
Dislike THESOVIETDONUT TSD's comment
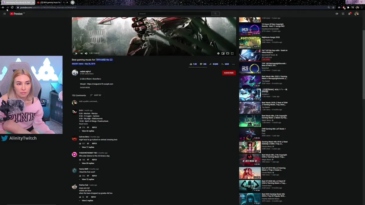[x=88, y=160]
